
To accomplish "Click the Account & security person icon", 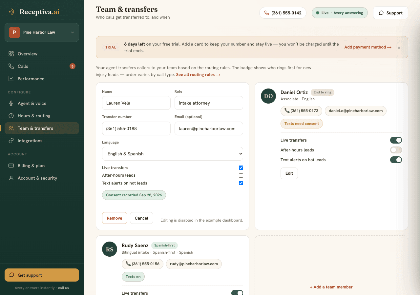I will [11, 178].
